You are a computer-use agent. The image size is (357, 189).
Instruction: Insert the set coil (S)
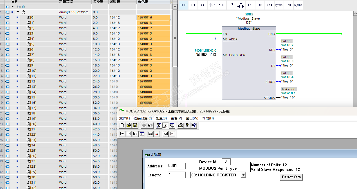pyautogui.click(x=269, y=5)
